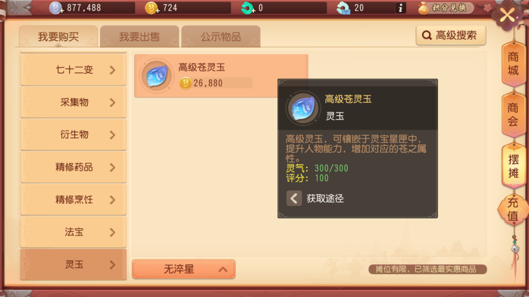
Task: Tap the green jade currency icon
Action: coord(248,8)
